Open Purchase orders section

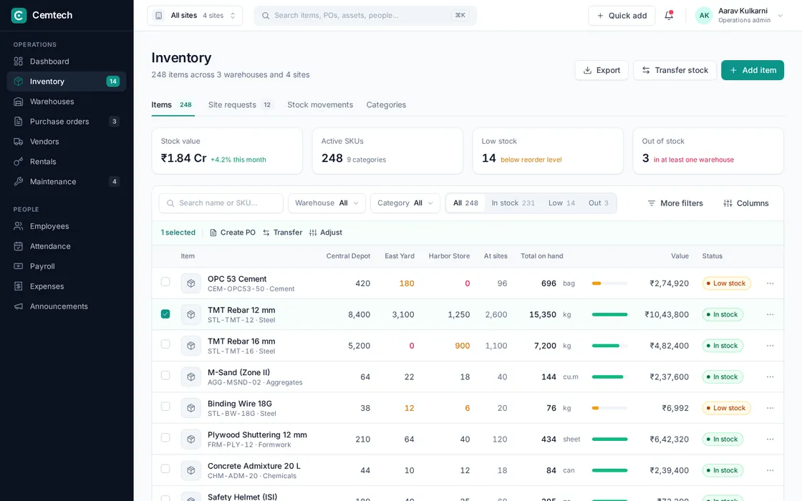[x=67, y=121]
